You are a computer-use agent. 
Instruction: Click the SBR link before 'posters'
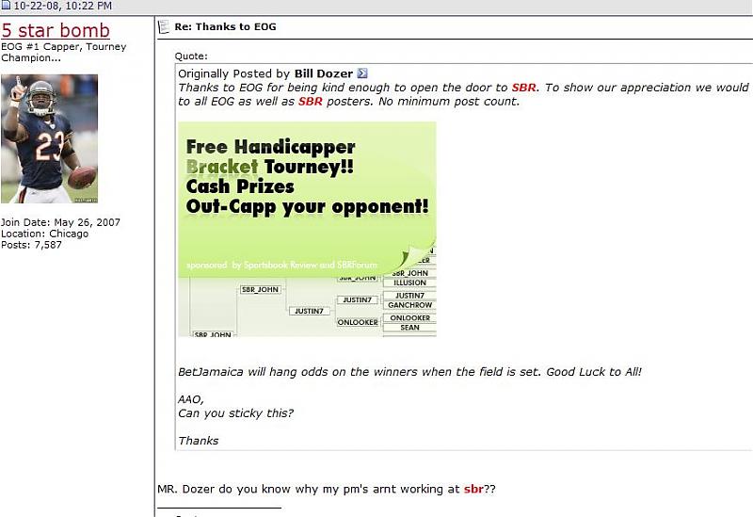[x=311, y=102]
